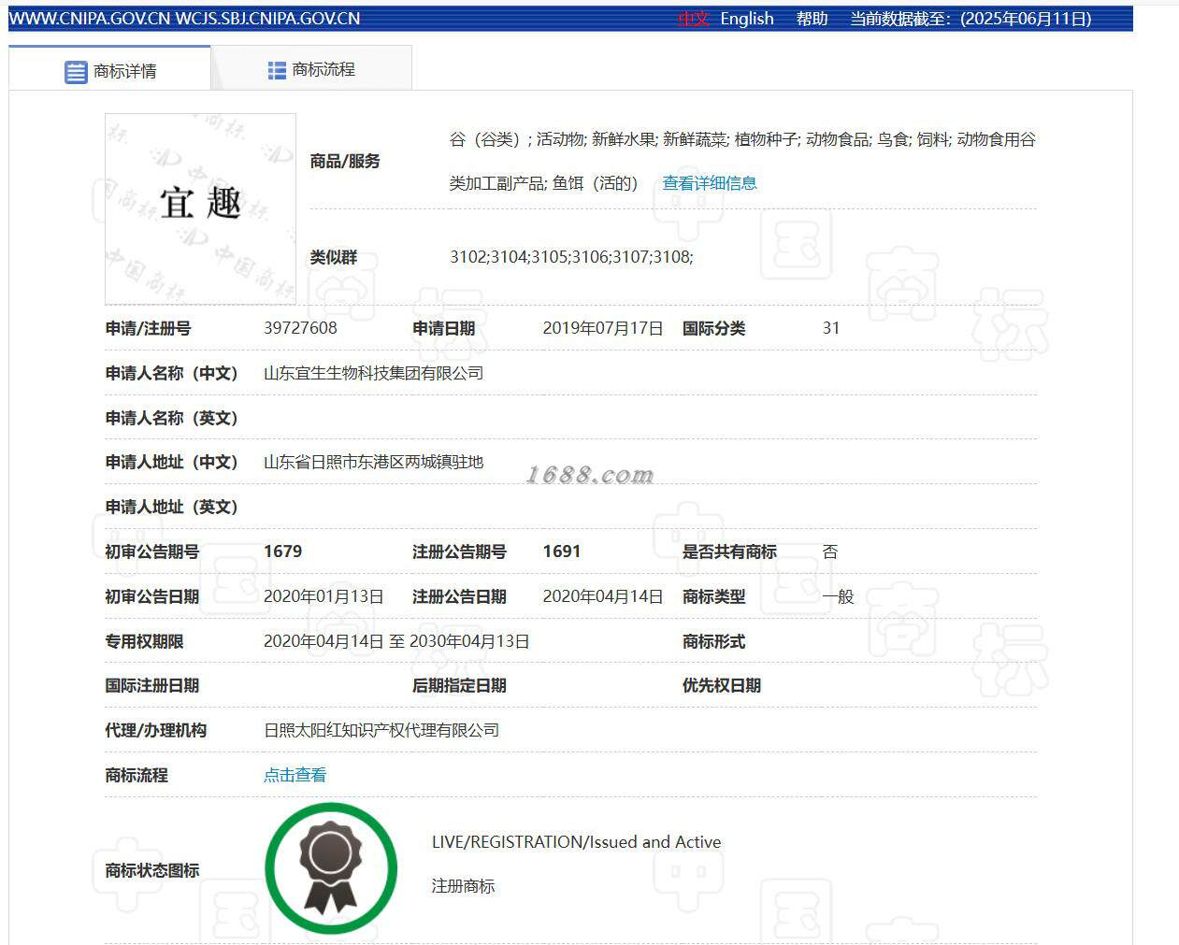
Task: Open 查看详细信息 link for goods/services
Action: tap(710, 183)
